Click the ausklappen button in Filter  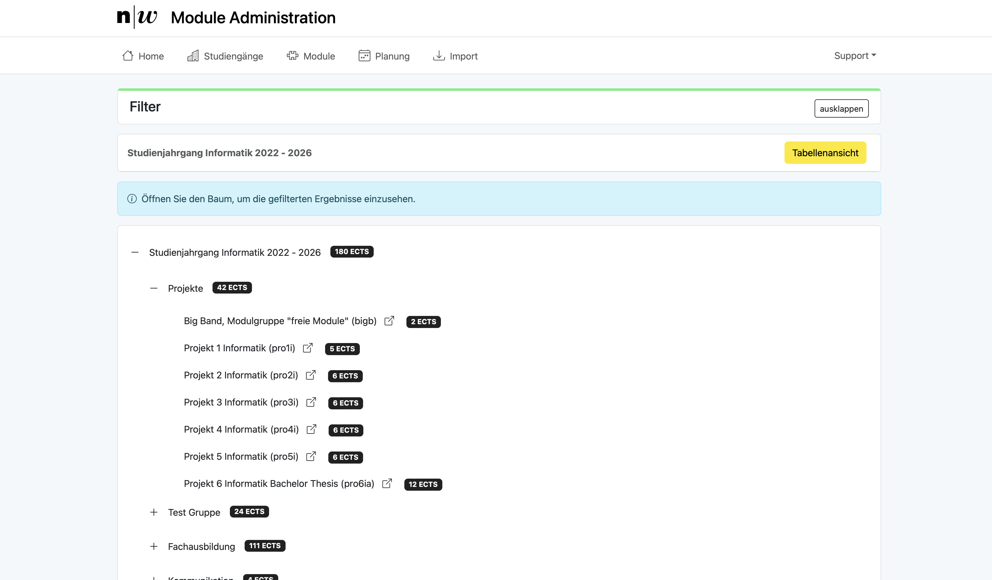841,109
